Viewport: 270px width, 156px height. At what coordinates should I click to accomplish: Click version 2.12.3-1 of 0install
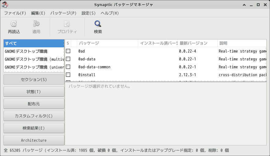click(x=187, y=75)
